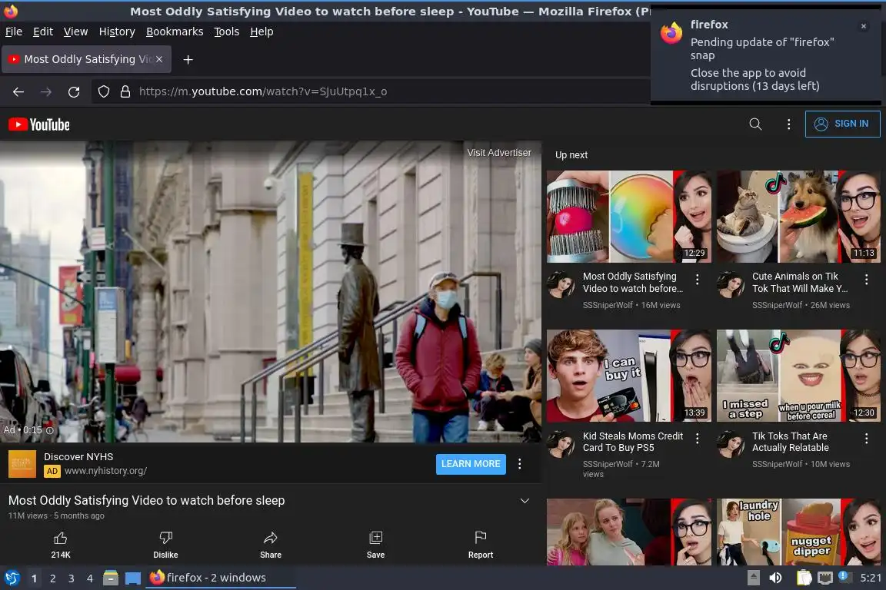886x590 pixels.
Task: Open the taskbar start menu icon
Action: pyautogui.click(x=12, y=578)
